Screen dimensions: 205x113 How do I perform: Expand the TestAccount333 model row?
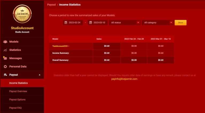[x=61, y=46]
